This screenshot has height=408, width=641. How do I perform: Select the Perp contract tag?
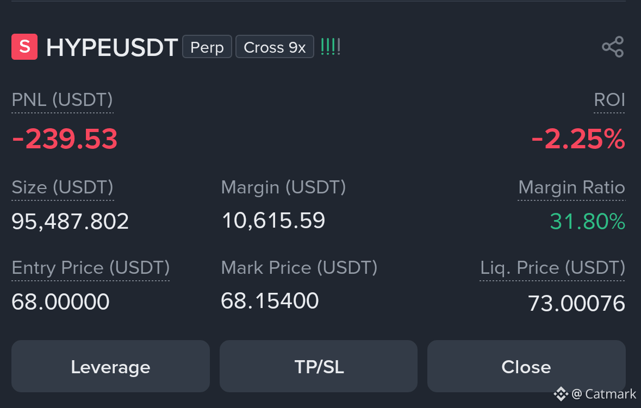tap(207, 47)
